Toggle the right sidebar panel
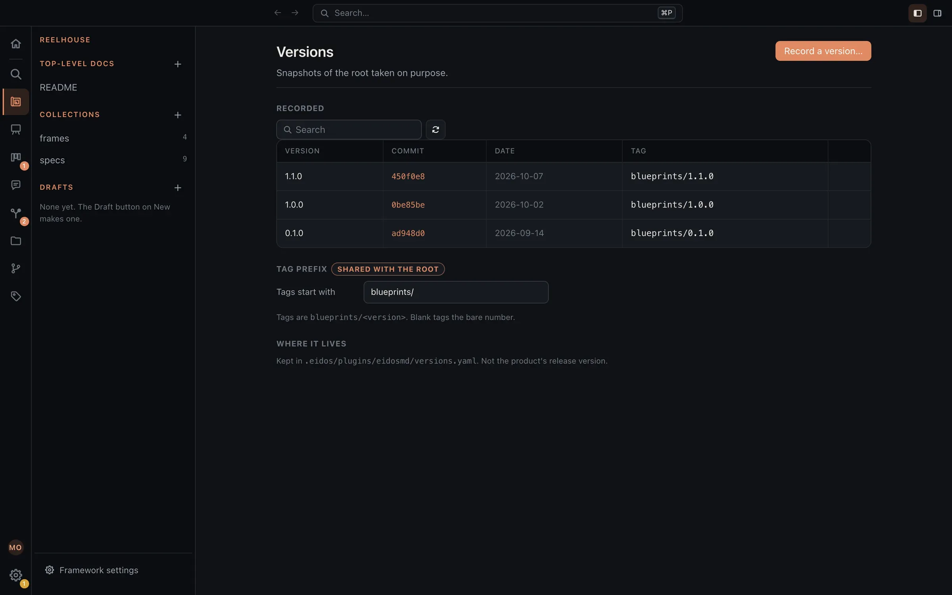 point(937,13)
